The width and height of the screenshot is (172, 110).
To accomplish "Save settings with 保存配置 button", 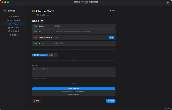I will pos(111,101).
